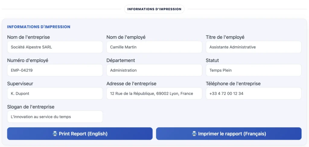Click the Numéro d'employé field with EMP-04219
The height and width of the screenshot is (147, 309).
(55, 70)
